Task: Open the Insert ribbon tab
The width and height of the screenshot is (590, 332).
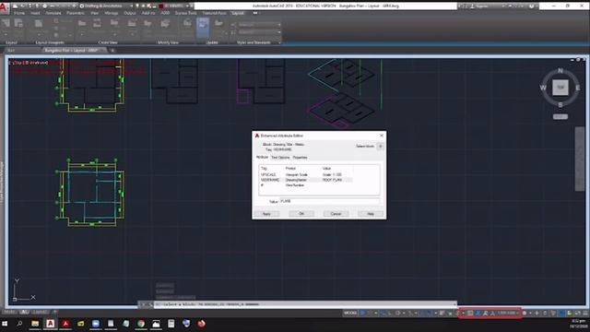Action: click(x=35, y=13)
